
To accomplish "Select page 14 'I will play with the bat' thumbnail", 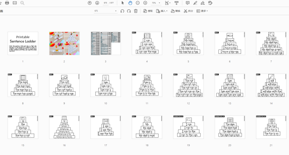I will [271, 85].
